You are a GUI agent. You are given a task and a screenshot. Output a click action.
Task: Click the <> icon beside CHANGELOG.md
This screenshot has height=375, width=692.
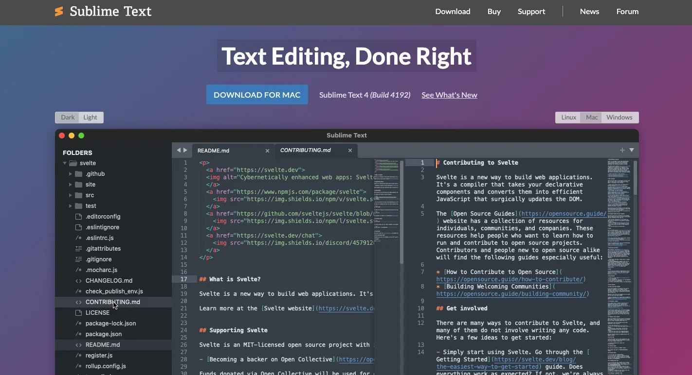coord(78,280)
